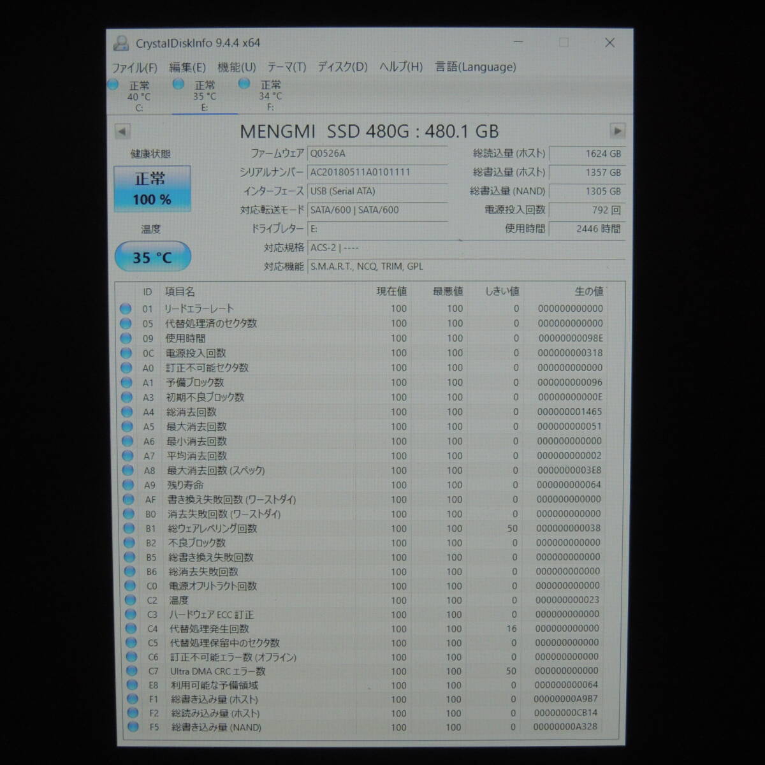Image resolution: width=765 pixels, height=765 pixels.
Task: Go to the next disk with right arrow
Action: (x=617, y=131)
